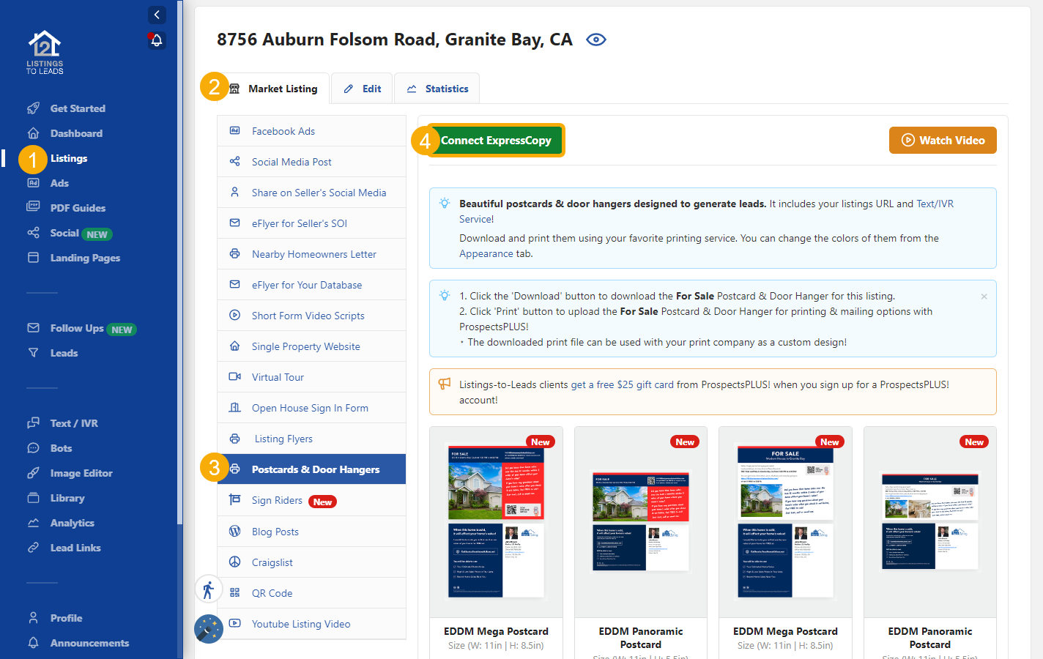Open PDF Guides in the sidebar
The height and width of the screenshot is (659, 1043).
point(78,208)
